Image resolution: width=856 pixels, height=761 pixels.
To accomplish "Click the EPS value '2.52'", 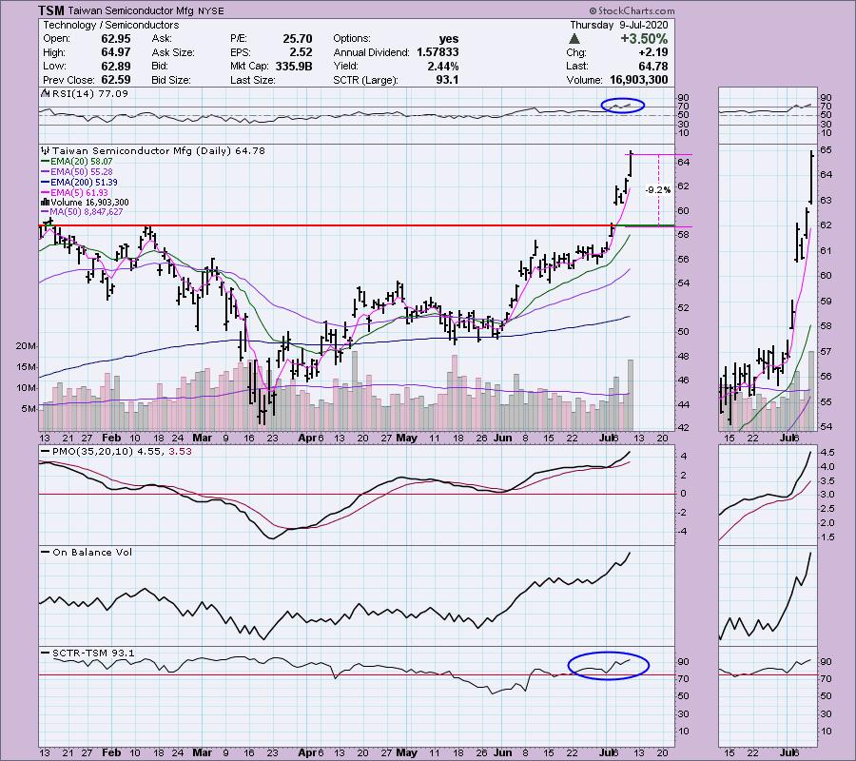I will [301, 52].
